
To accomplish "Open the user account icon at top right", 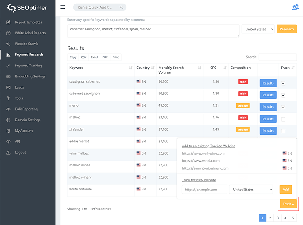I will [x=295, y=7].
